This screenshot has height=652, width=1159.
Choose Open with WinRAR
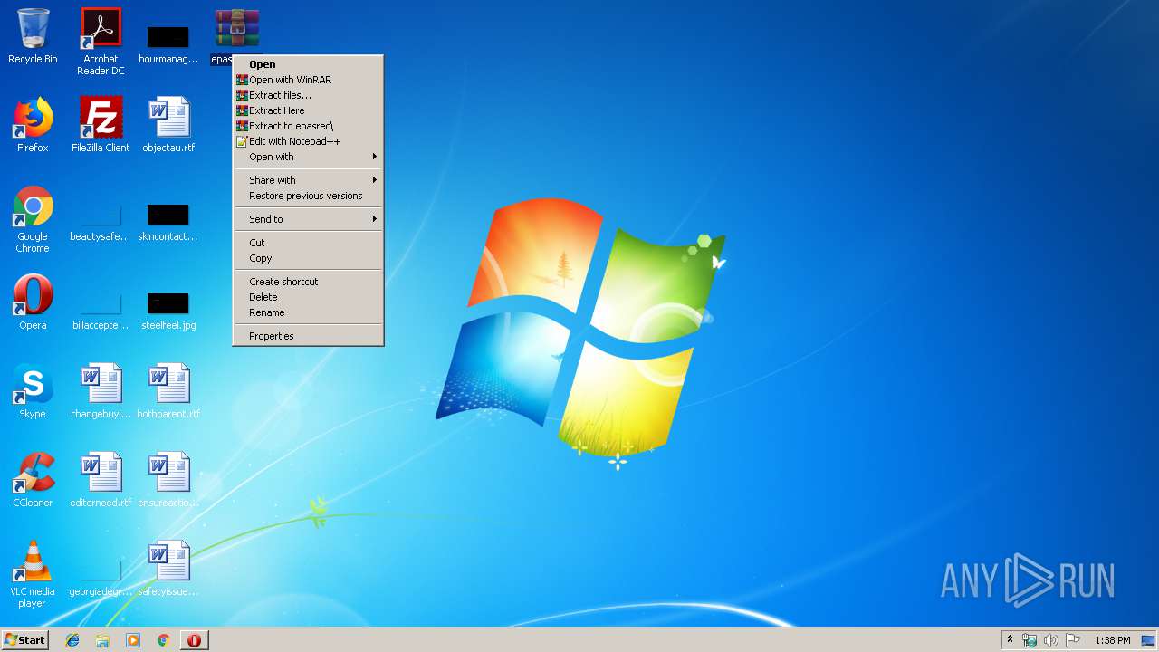coord(308,80)
